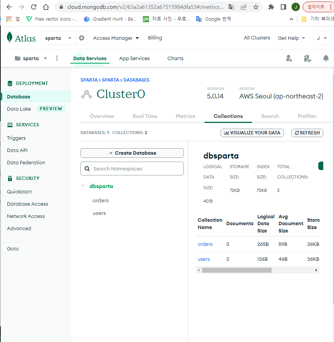Image resolution: width=334 pixels, height=342 pixels.
Task: Click the translate page icon
Action: coord(231,7)
